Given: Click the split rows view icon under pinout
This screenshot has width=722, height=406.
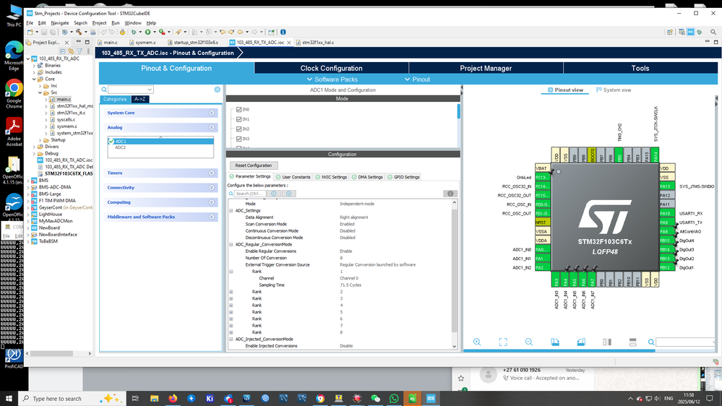Looking at the screenshot, I should click(632, 342).
